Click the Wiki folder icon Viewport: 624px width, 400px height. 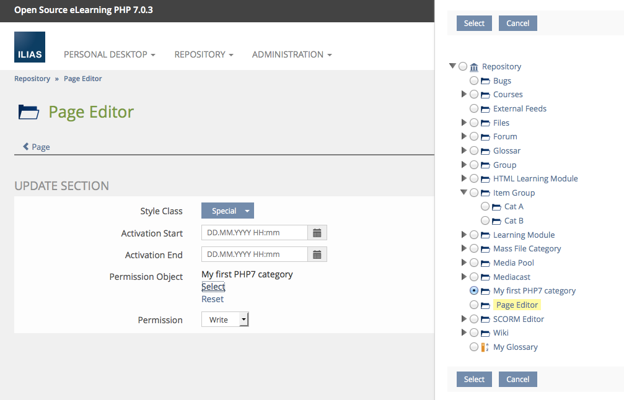point(485,333)
